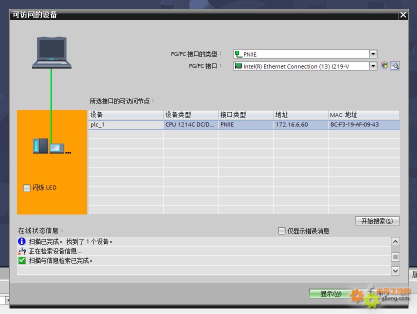The image size is (417, 314).
Task: Select the plc_1 device row
Action: pos(125,124)
